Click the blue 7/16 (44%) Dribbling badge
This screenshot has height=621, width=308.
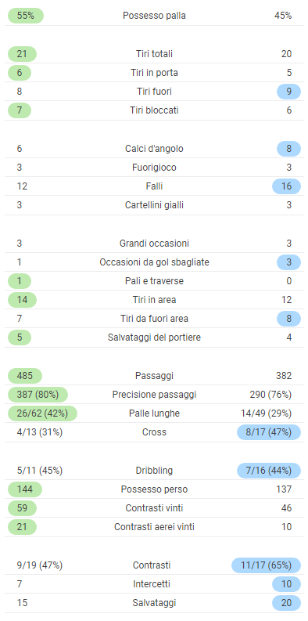click(269, 471)
